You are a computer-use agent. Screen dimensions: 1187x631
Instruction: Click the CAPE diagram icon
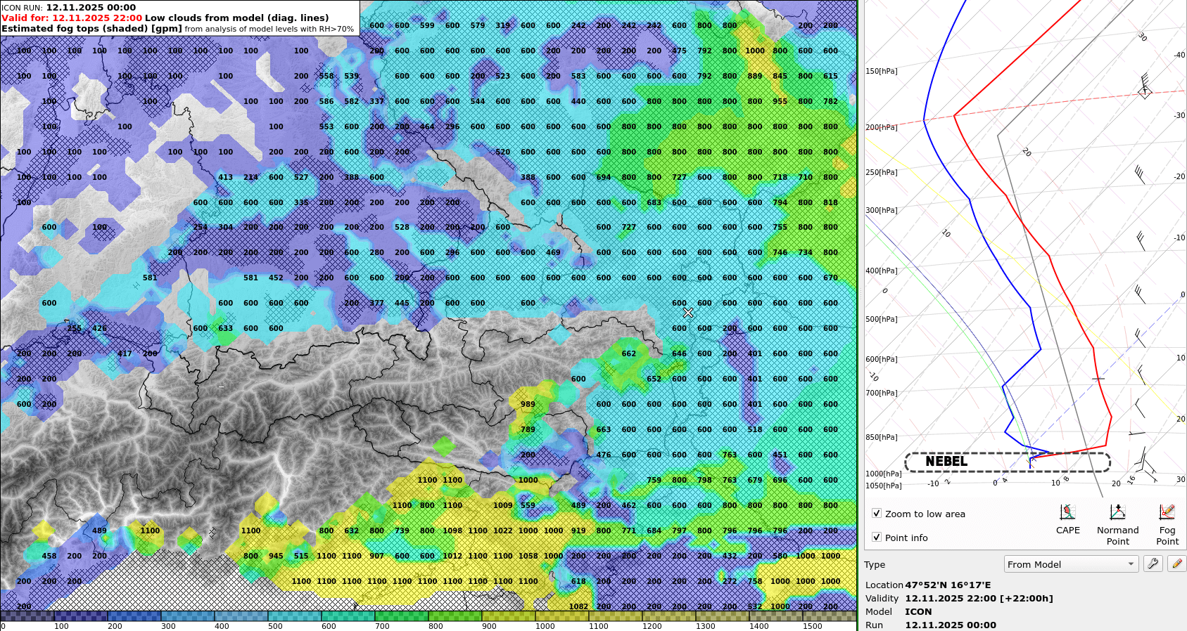tap(1067, 513)
